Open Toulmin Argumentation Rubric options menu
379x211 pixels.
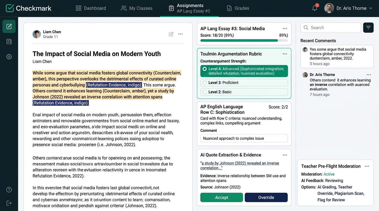click(285, 54)
